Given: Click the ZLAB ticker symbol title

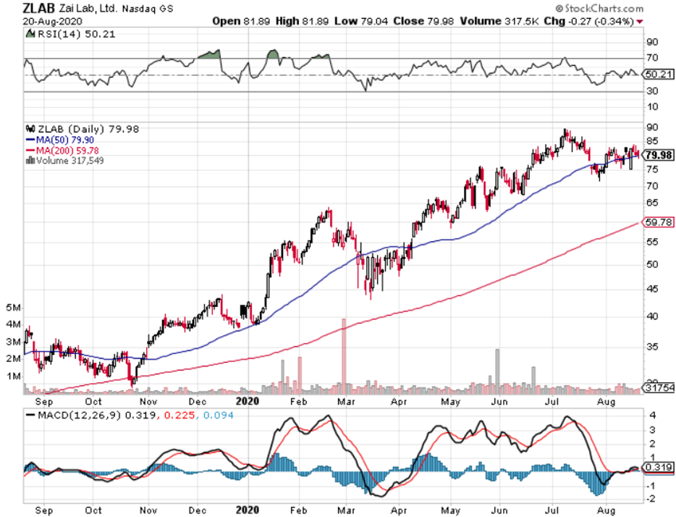Looking at the screenshot, I should click(x=39, y=10).
